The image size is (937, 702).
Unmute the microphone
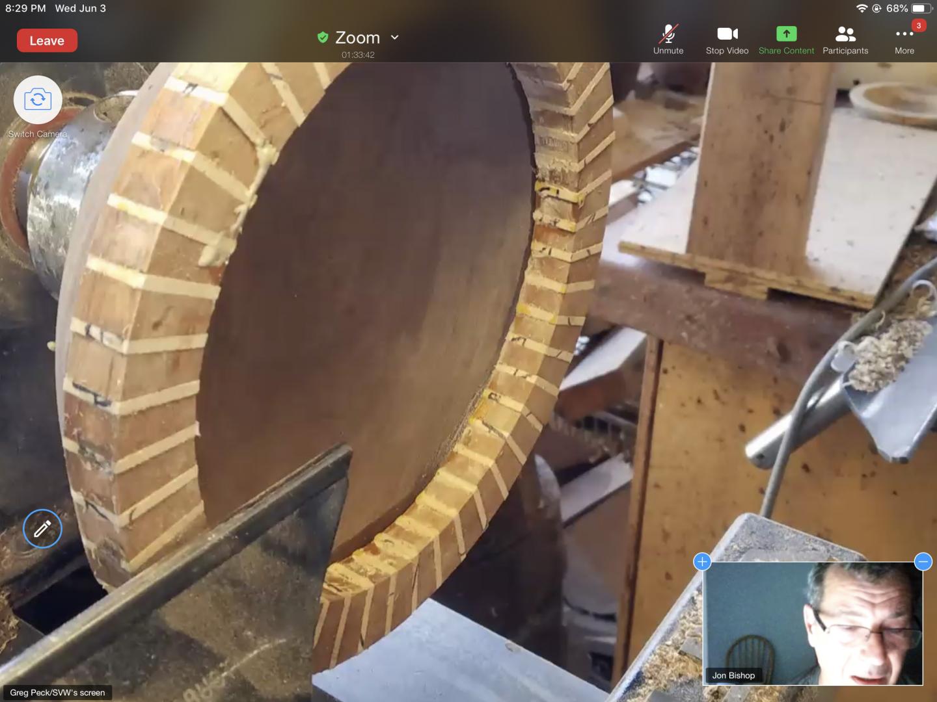(668, 40)
